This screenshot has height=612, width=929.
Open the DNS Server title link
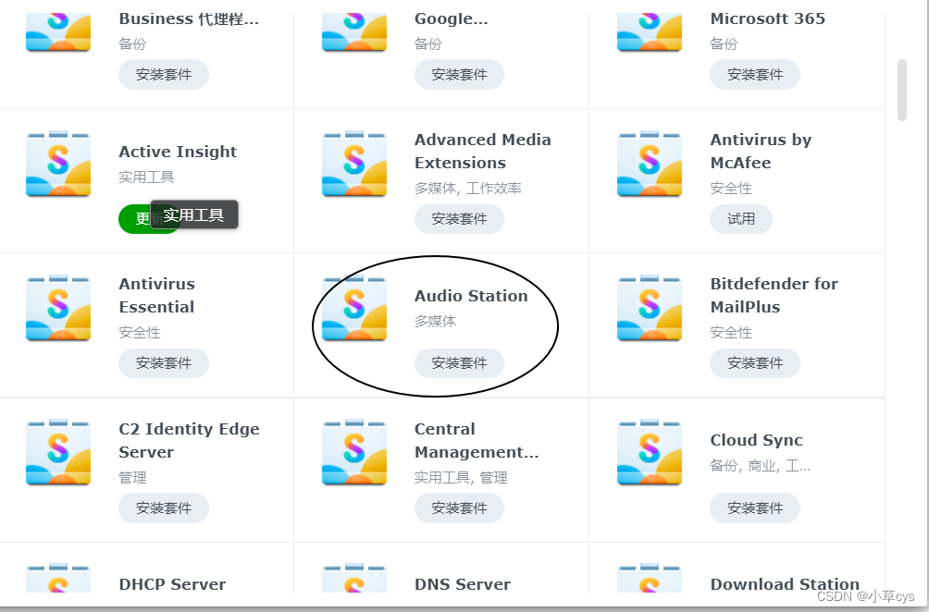point(463,584)
